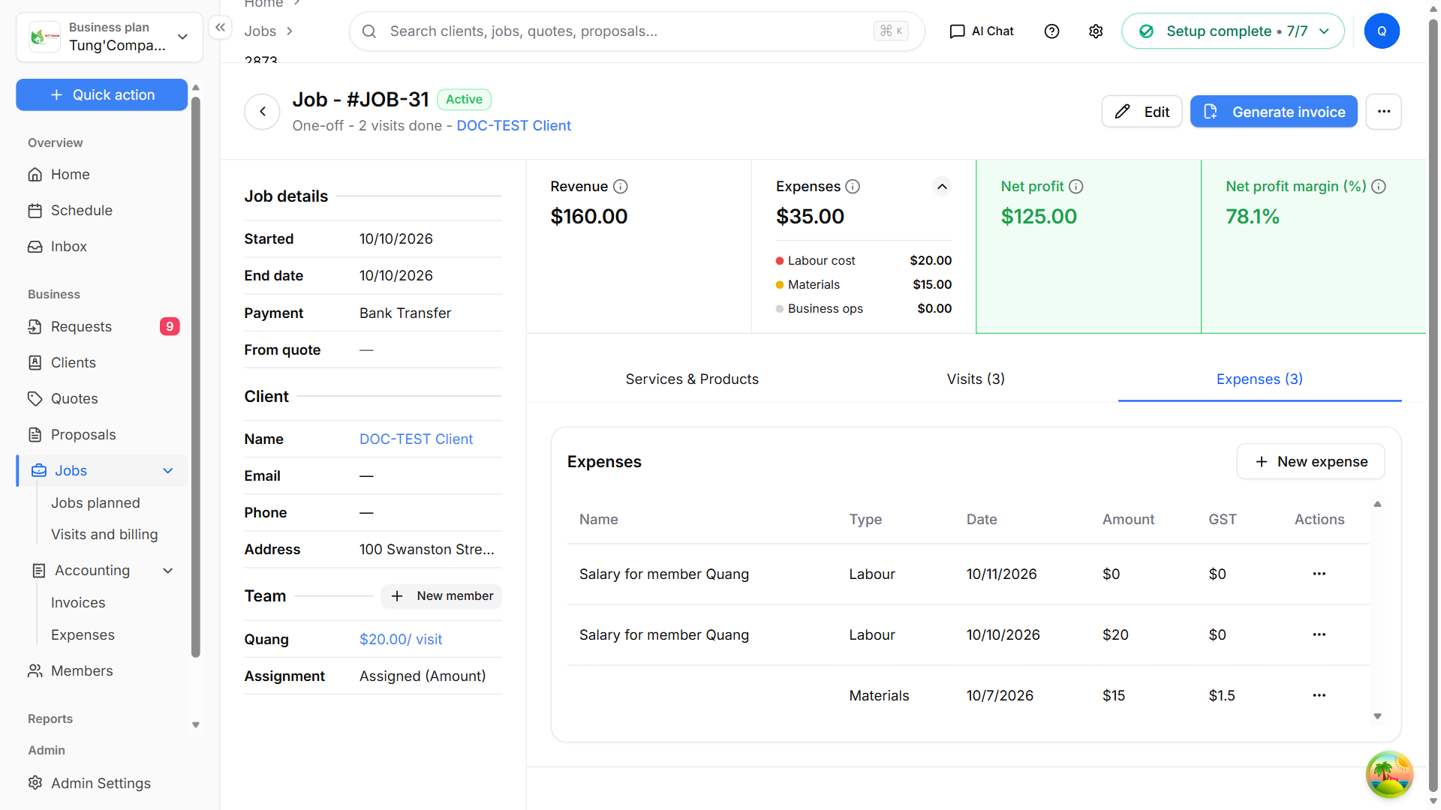Image resolution: width=1441 pixels, height=810 pixels.
Task: Open Inbox in the sidebar
Action: pyautogui.click(x=101, y=247)
